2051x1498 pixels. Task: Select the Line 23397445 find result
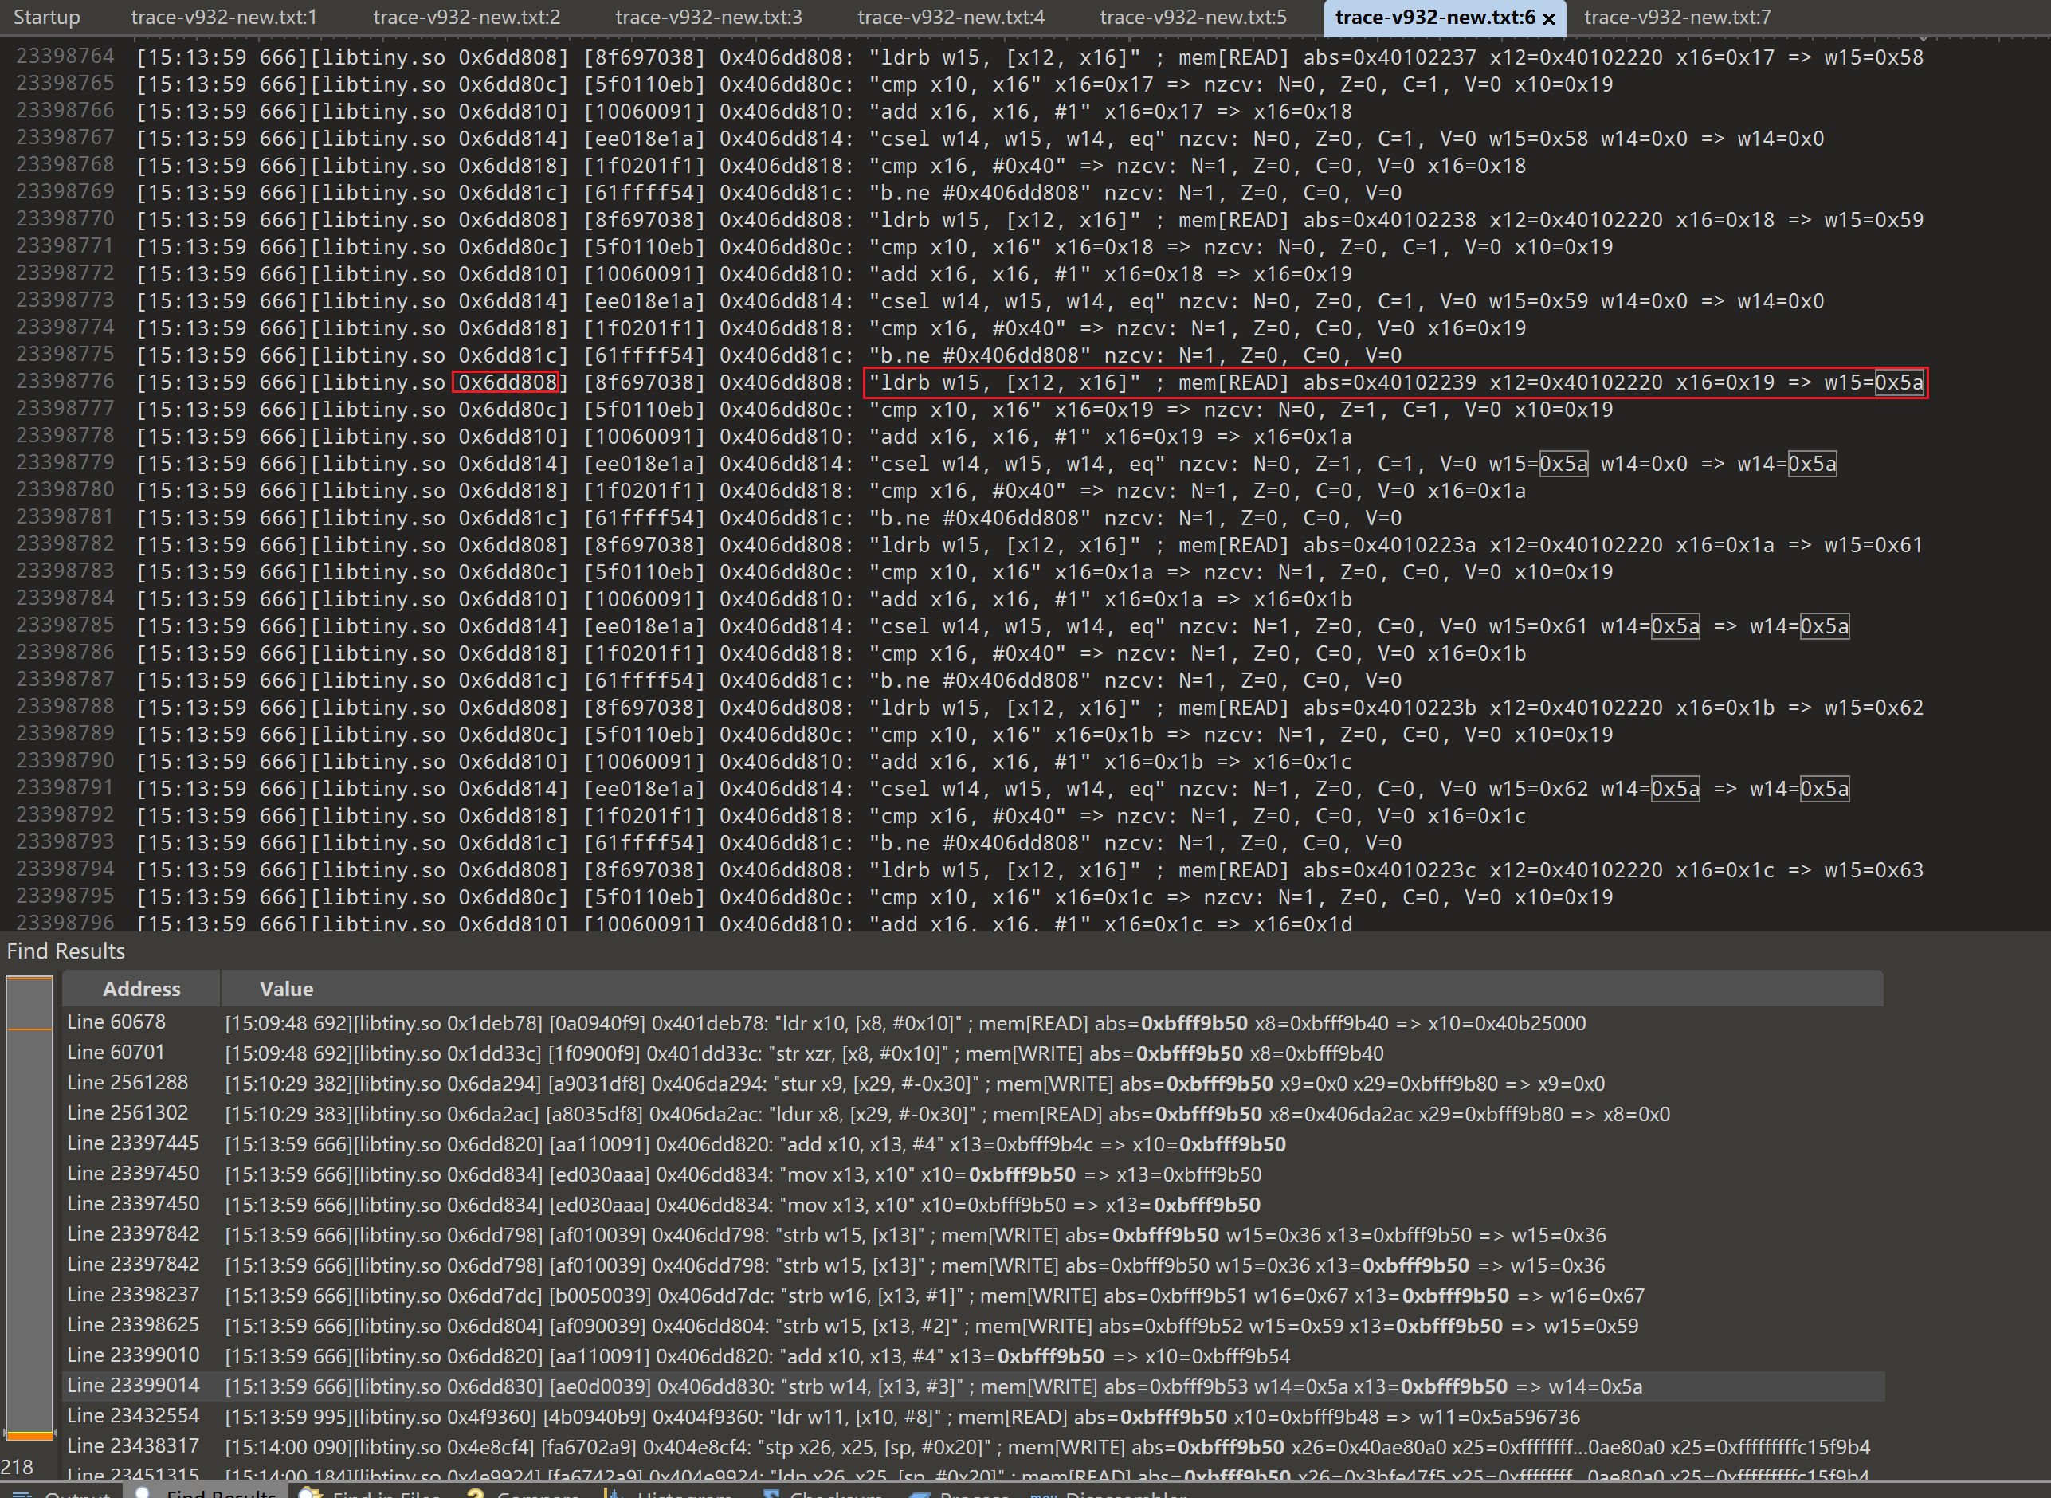click(x=973, y=1144)
